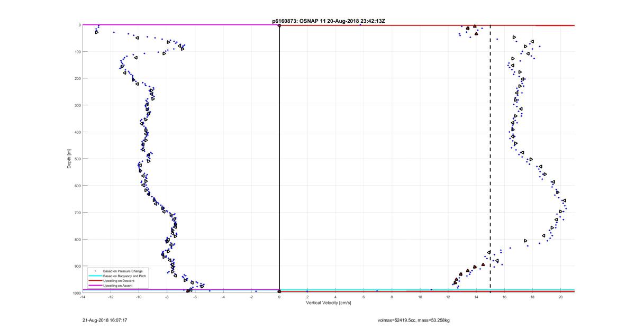
Task: Click the x-axis tick label '16'
Action: pyautogui.click(x=504, y=297)
